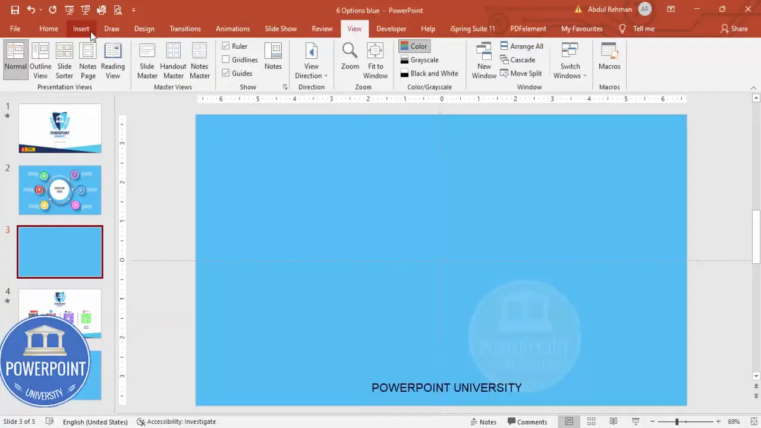
Task: Open View Direction dropdown
Action: pos(312,60)
